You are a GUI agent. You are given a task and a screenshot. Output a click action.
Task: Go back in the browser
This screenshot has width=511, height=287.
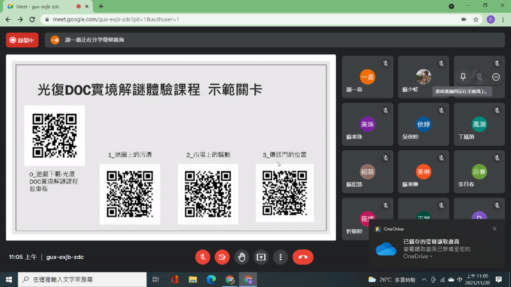point(8,20)
